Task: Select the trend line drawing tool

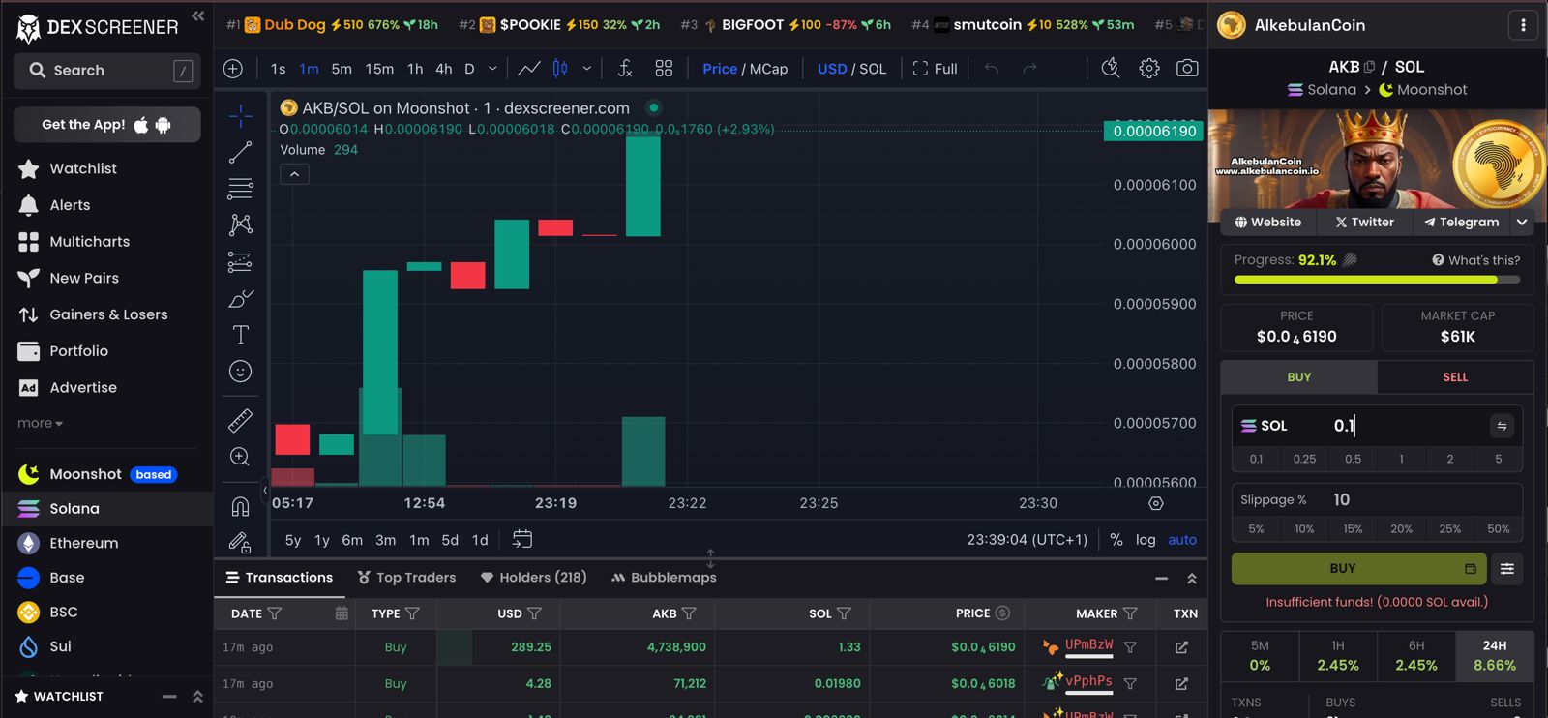Action: (241, 152)
